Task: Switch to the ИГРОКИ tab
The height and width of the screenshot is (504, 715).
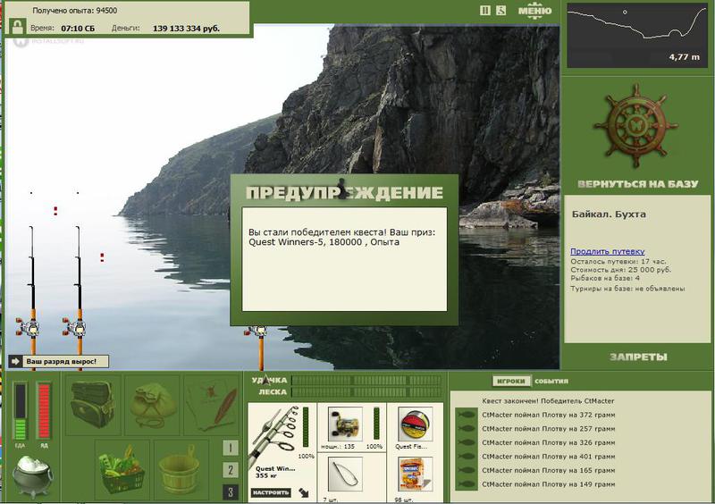Action: coord(510,381)
